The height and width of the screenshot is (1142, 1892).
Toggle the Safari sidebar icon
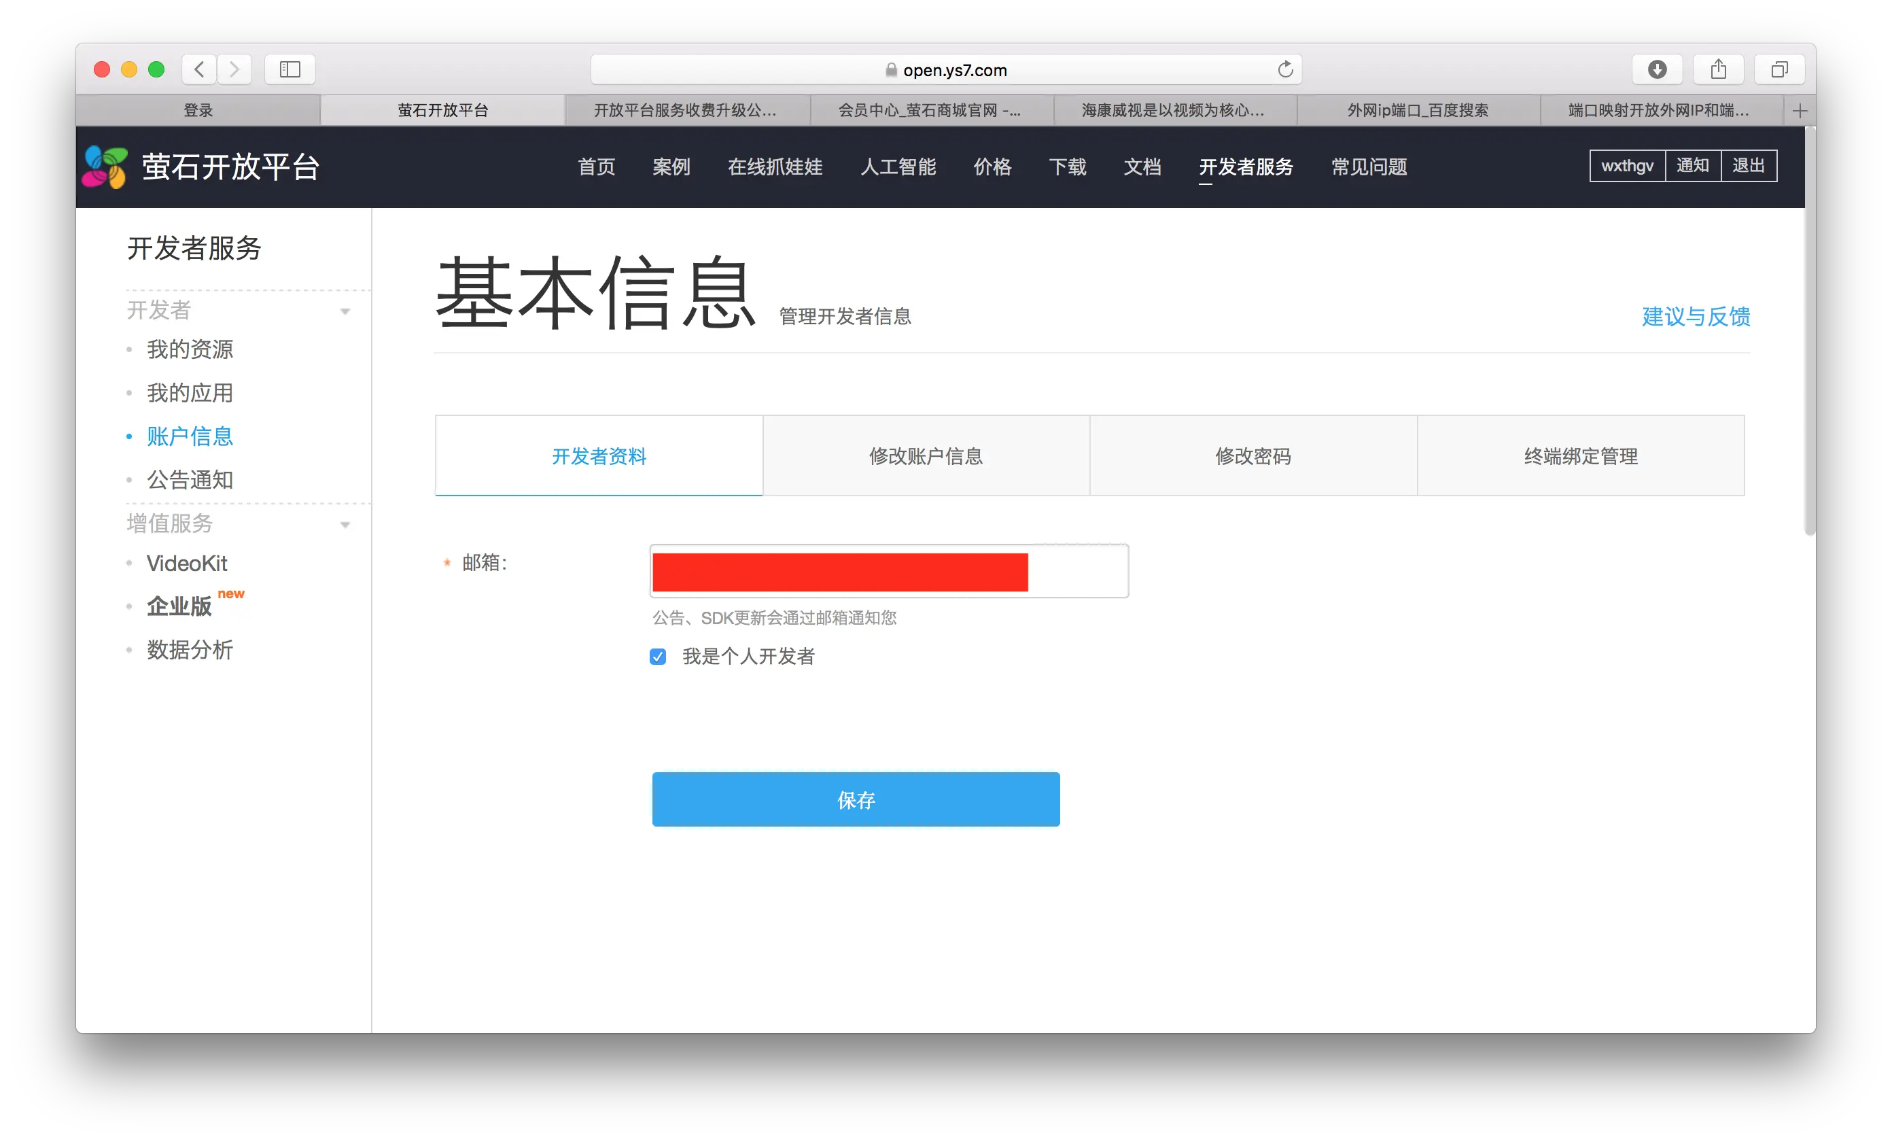[x=290, y=69]
